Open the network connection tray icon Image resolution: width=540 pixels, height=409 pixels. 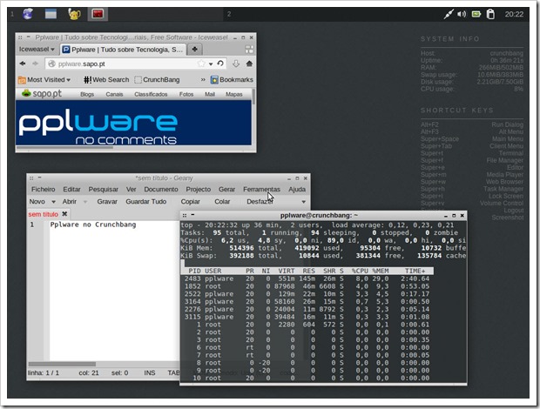click(449, 14)
